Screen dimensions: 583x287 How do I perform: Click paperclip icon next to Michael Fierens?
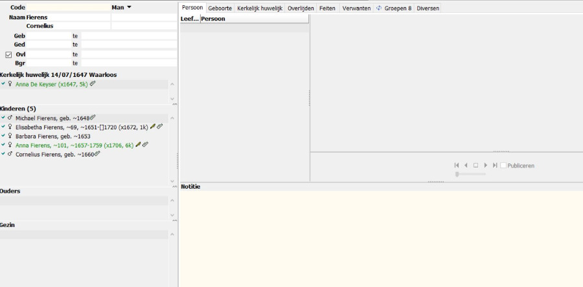[x=93, y=118]
